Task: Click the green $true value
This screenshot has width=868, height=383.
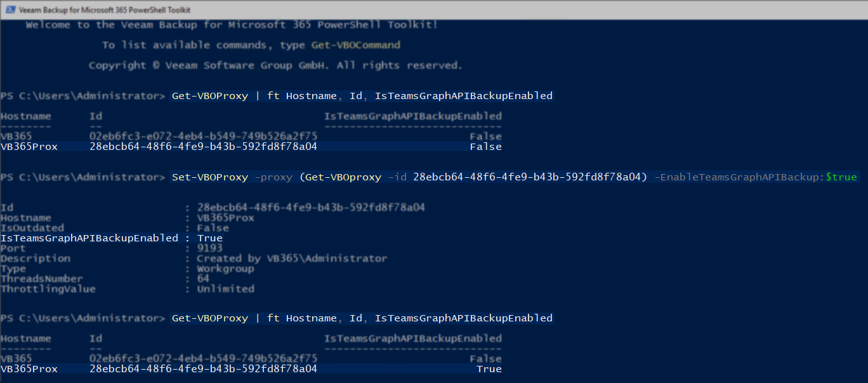Action: 841,177
